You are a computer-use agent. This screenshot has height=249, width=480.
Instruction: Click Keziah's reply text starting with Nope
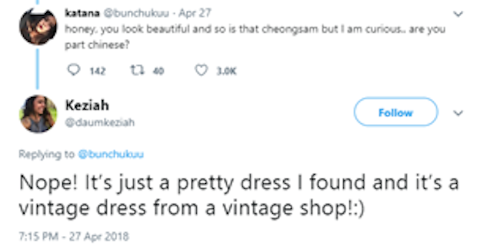point(239,196)
